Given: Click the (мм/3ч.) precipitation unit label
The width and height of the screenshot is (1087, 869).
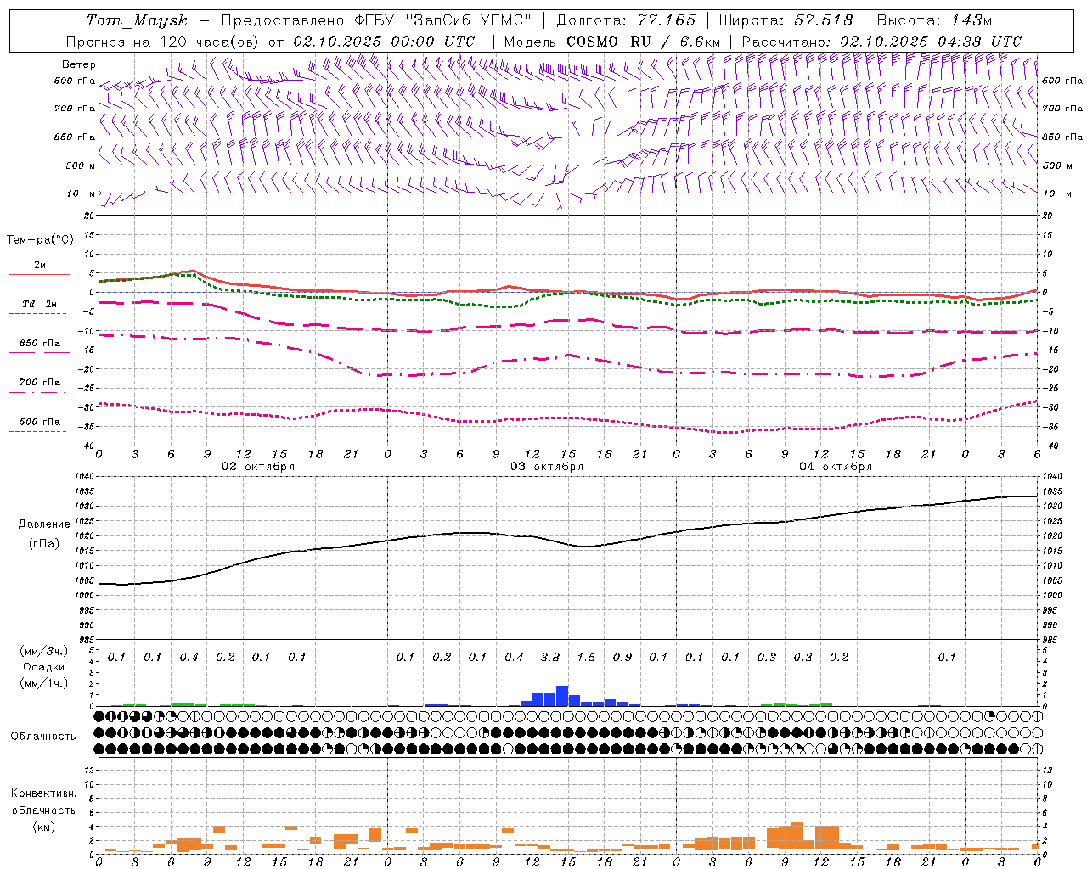Looking at the screenshot, I should coord(43,651).
